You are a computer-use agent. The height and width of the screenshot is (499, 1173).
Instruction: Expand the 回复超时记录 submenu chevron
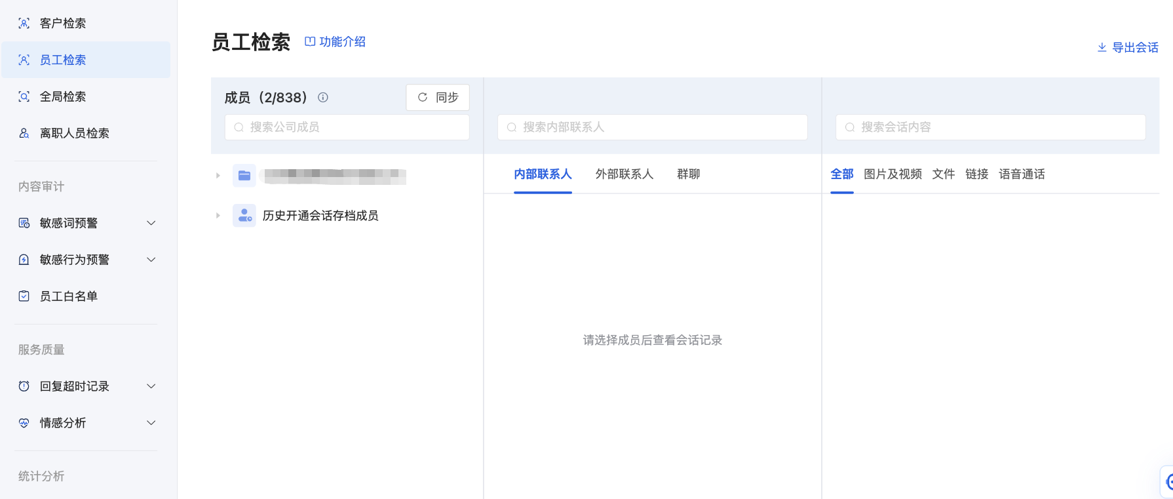pos(151,386)
